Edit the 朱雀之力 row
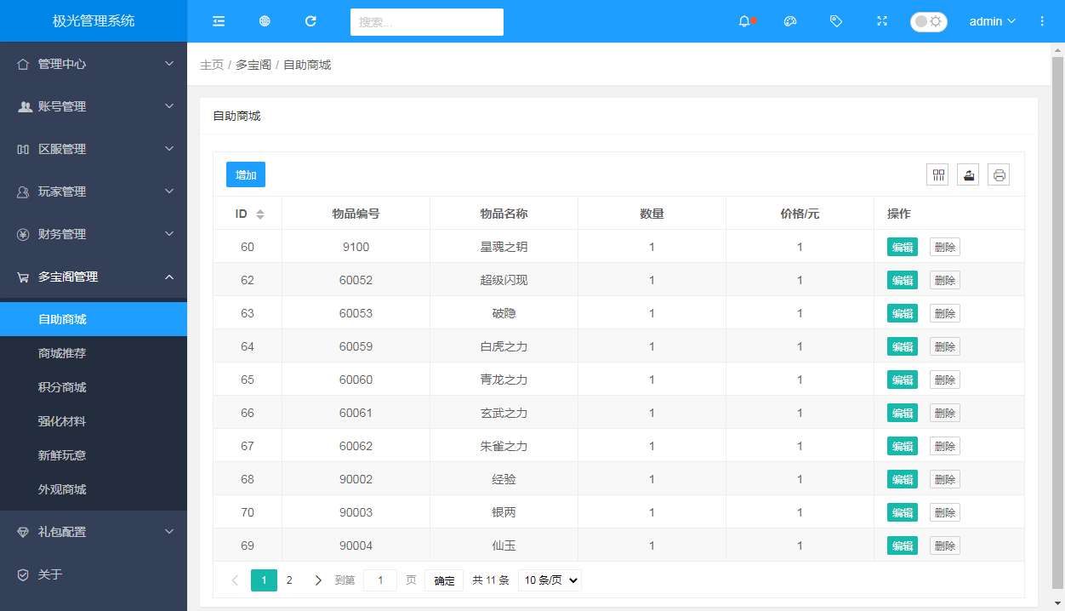Viewport: 1065px width, 611px height. 903,446
